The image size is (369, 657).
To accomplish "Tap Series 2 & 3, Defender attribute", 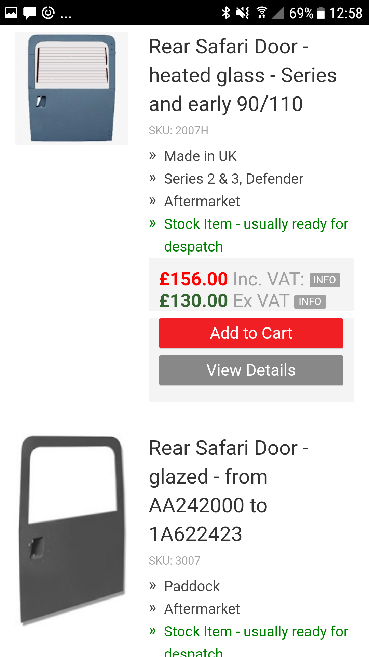I will 233,179.
